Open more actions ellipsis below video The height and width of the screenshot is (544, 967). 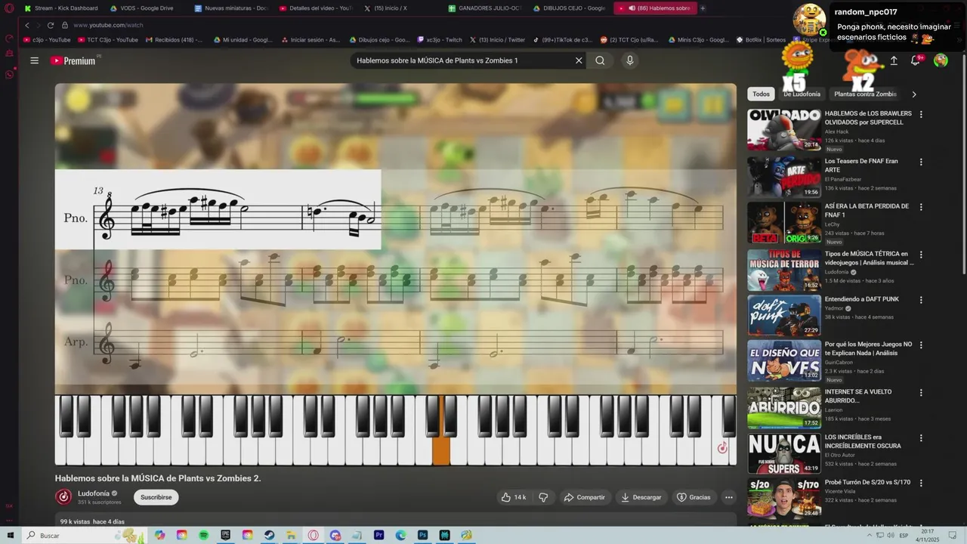coord(728,497)
